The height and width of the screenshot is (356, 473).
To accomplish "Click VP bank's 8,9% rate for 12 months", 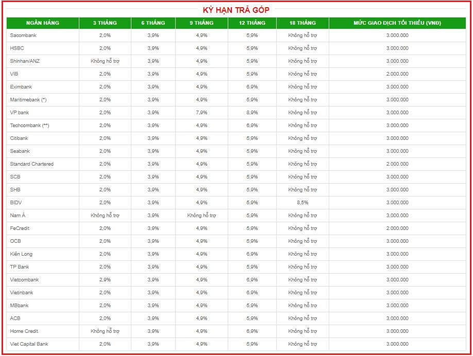I will pyautogui.click(x=252, y=112).
